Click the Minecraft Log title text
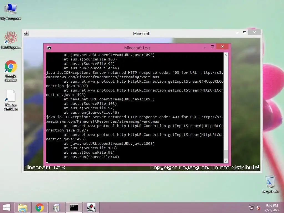The width and height of the screenshot is (284, 213). tap(137, 48)
